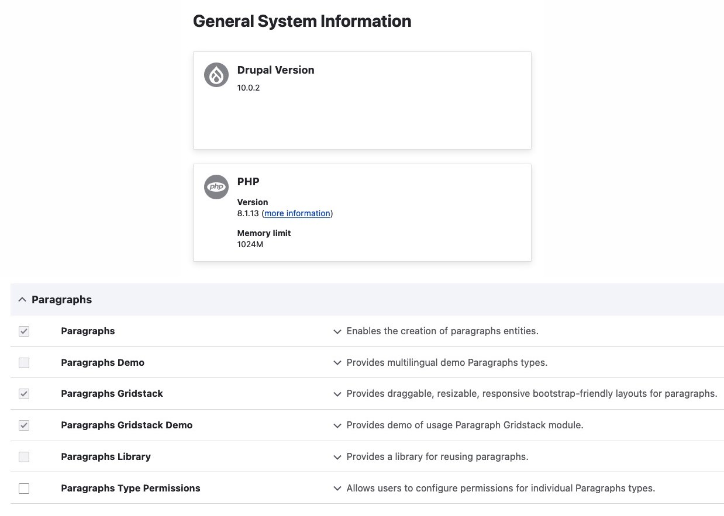Expand the Paragraphs Demo description chevron
This screenshot has width=724, height=516.
click(x=337, y=363)
